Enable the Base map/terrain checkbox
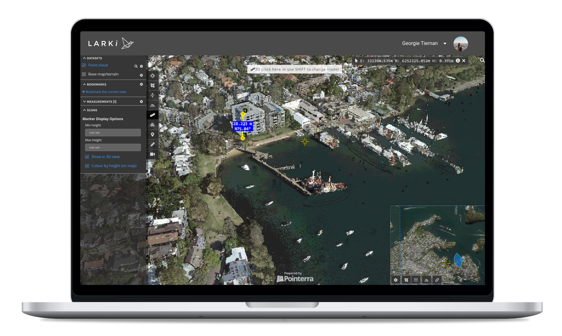Screen dimensions: 562x336 point(84,74)
